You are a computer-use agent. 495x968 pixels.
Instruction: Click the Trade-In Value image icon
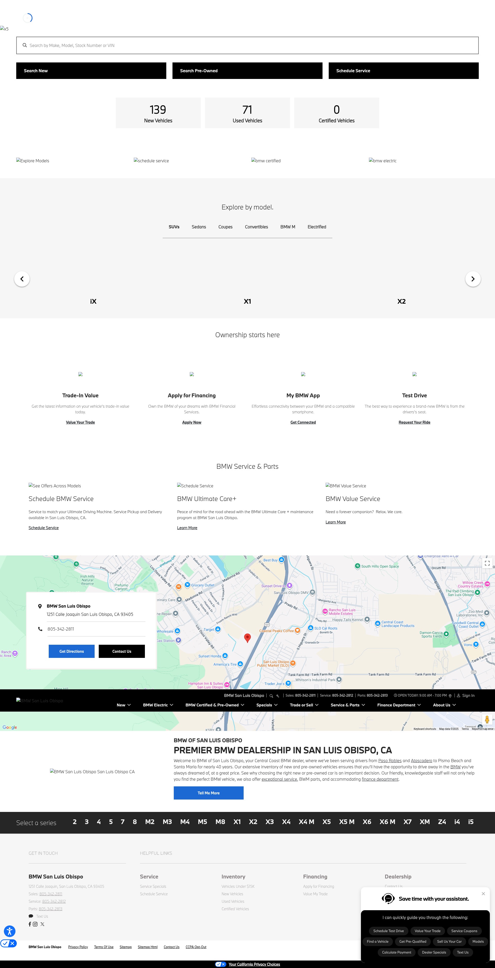[80, 374]
